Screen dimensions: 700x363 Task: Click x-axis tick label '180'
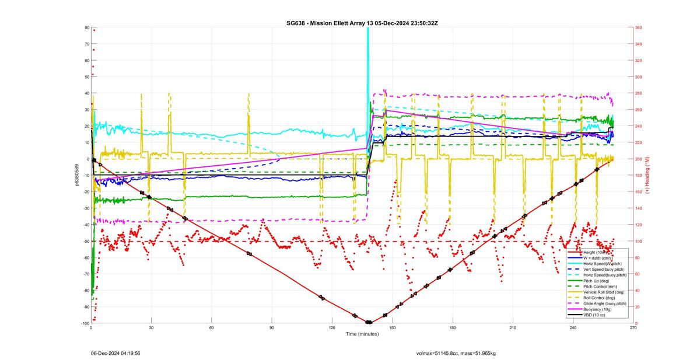click(453, 328)
